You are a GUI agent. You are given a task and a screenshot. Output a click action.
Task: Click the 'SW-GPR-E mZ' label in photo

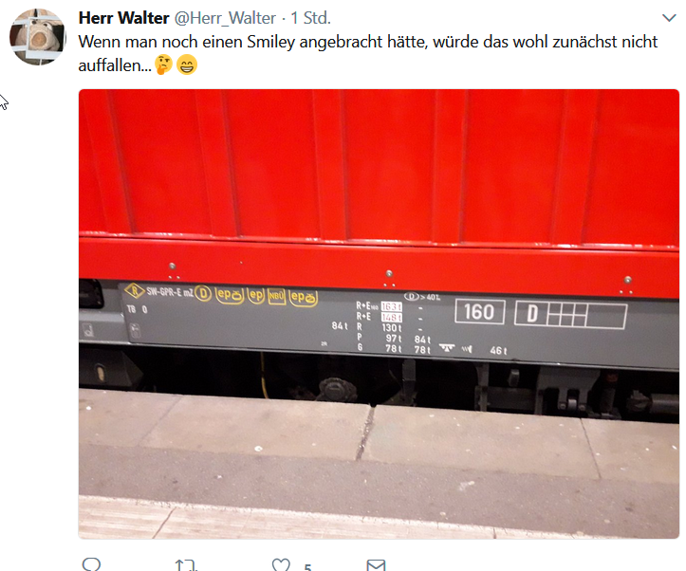point(170,292)
